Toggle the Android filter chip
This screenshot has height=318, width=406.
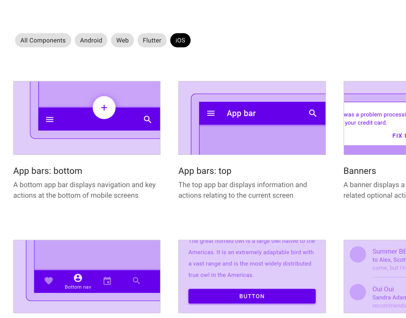pos(91,40)
